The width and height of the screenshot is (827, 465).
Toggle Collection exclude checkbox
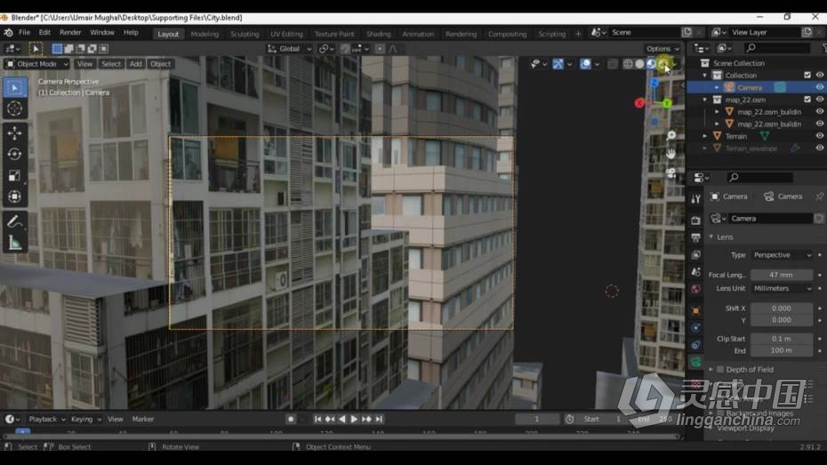click(807, 75)
